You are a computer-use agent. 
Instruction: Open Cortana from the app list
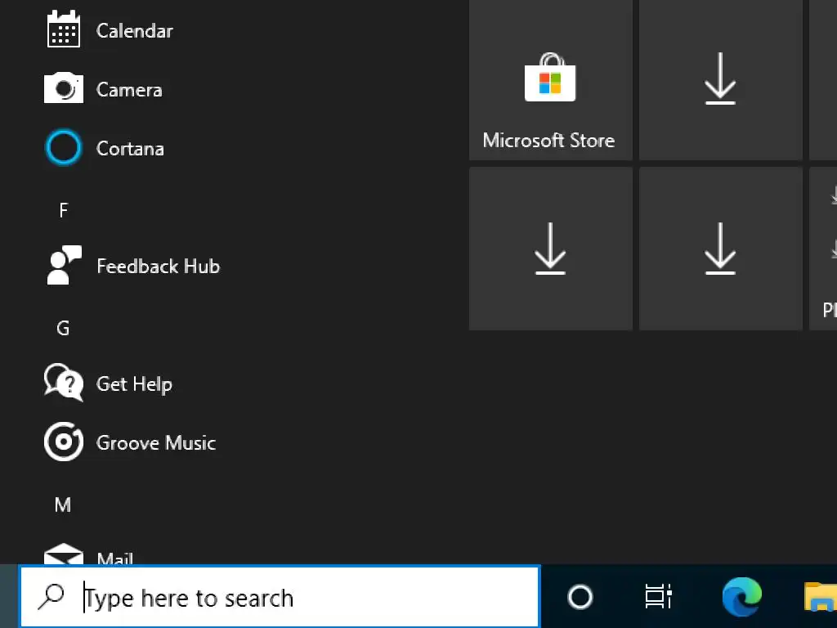pos(129,149)
